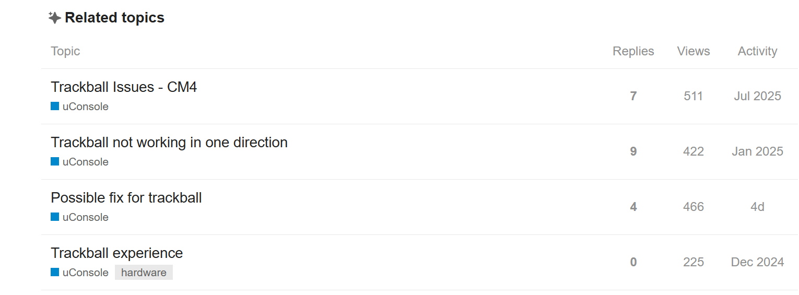
Task: Click uConsole category under Trackball experience
Action: [x=85, y=273]
